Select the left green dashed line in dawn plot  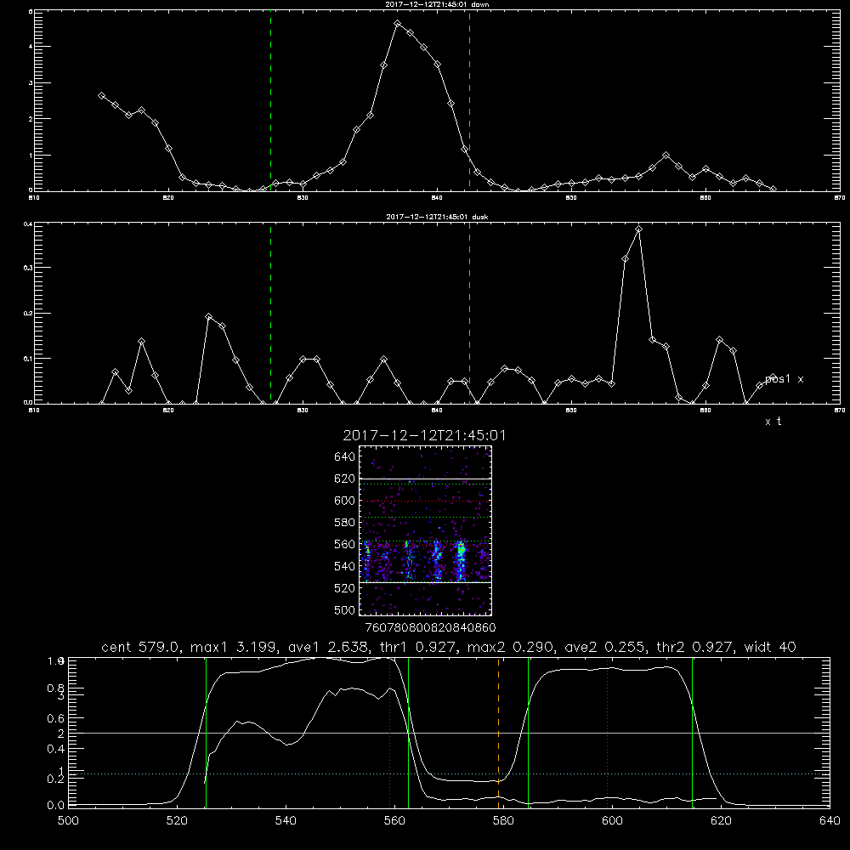(x=270, y=100)
